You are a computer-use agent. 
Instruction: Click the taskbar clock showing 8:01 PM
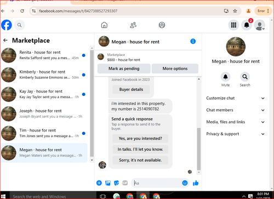(263, 196)
